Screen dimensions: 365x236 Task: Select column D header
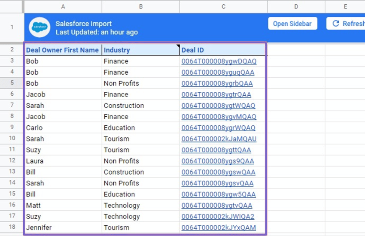pyautogui.click(x=296, y=6)
